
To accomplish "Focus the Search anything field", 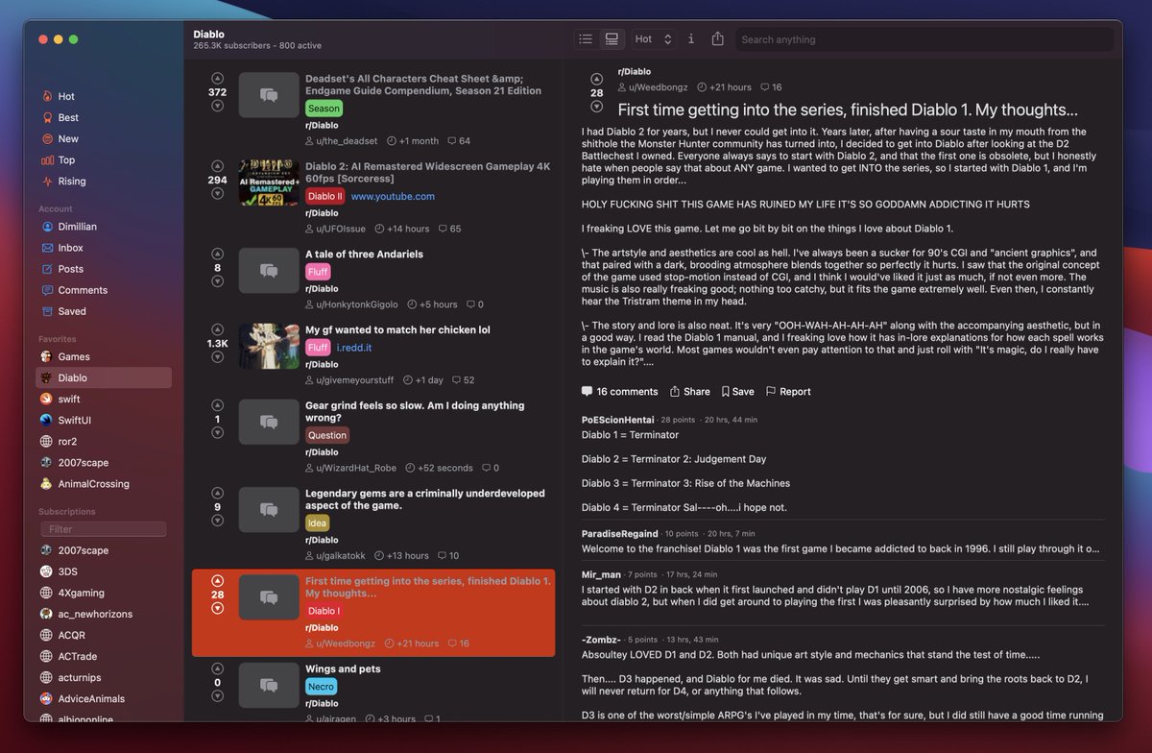I will pos(924,39).
